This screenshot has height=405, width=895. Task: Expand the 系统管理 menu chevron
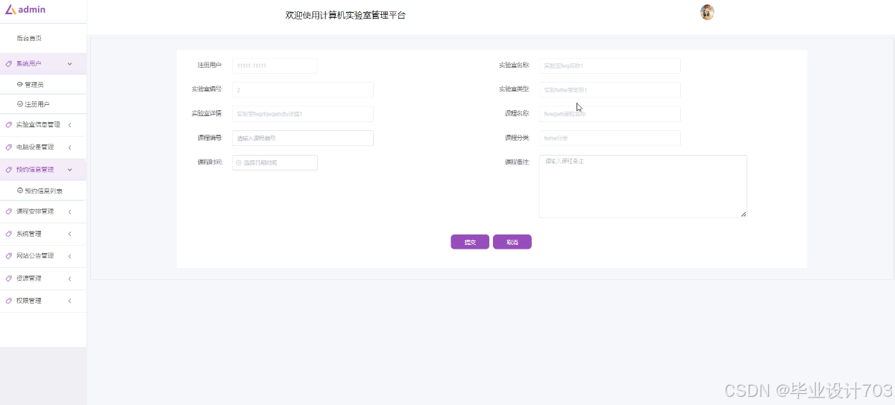pyautogui.click(x=70, y=234)
